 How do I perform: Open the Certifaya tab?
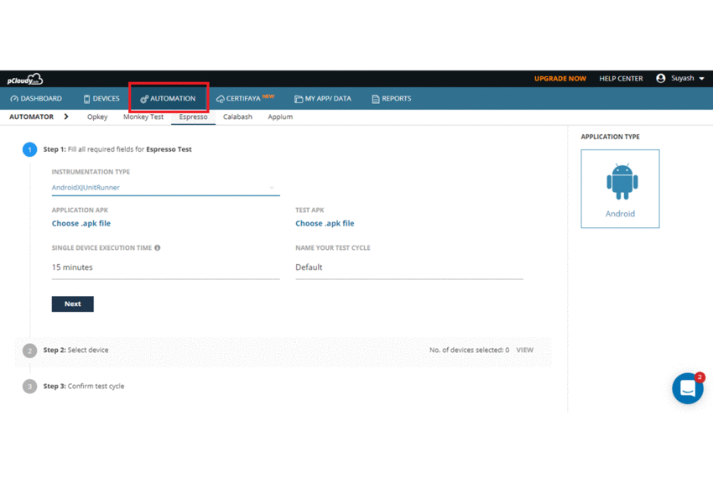(x=245, y=98)
